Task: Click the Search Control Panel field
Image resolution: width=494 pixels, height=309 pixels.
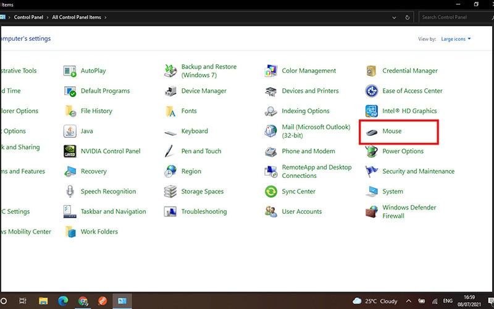Action: (456, 17)
